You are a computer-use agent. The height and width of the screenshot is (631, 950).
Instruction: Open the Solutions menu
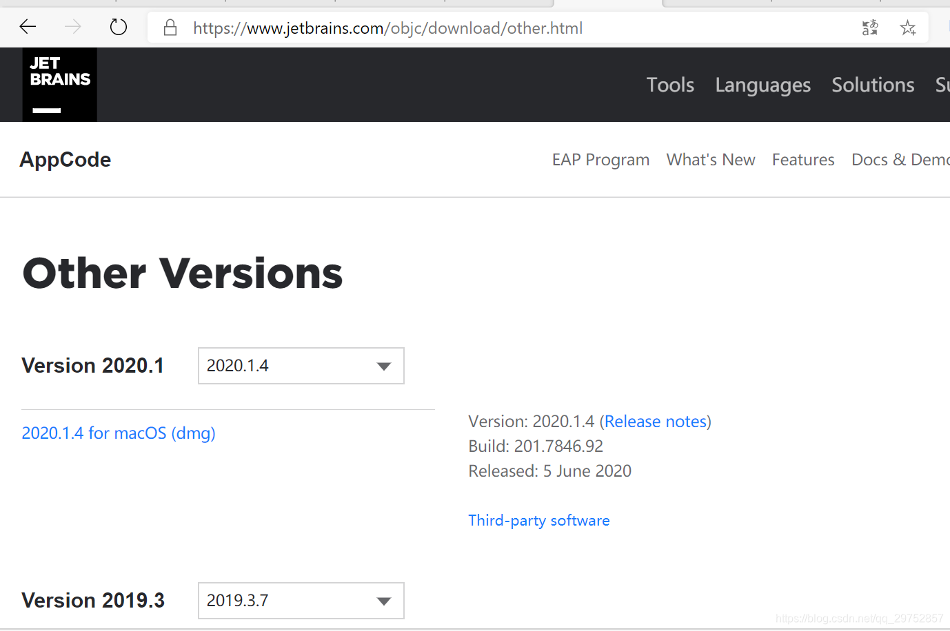click(x=873, y=85)
